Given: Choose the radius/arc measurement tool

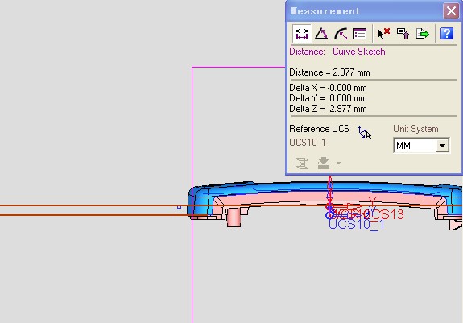Looking at the screenshot, I should click(341, 34).
